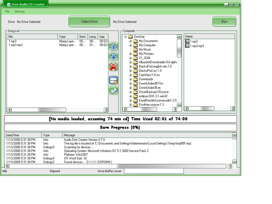272x204 pixels.
Task: Expand the My Pictures folder
Action: pos(130,54)
